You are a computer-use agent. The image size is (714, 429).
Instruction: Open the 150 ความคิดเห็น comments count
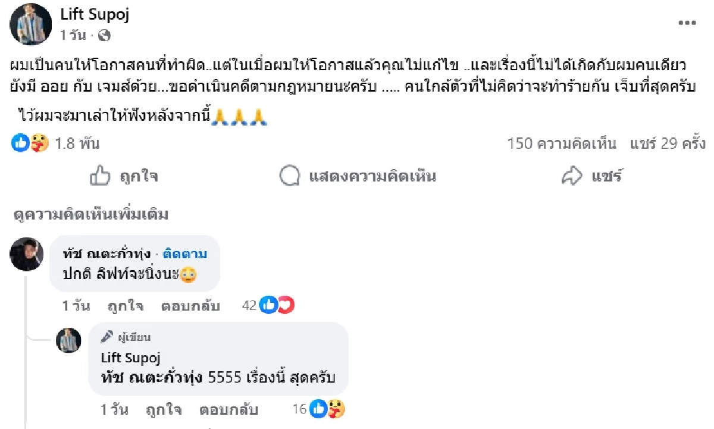pyautogui.click(x=562, y=143)
